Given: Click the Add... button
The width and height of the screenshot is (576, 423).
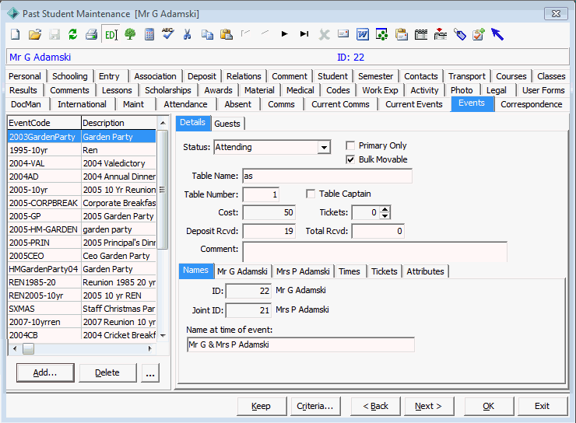Looking at the screenshot, I should [45, 372].
